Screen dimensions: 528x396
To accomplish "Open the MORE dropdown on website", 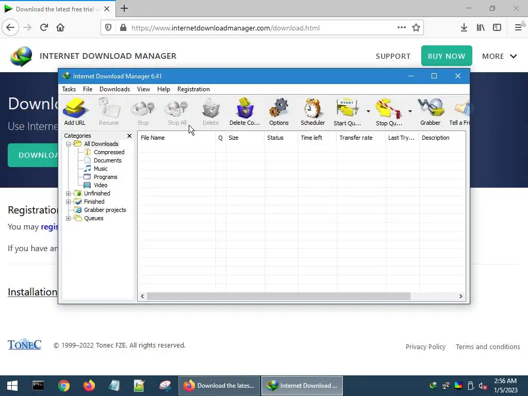I will point(499,56).
